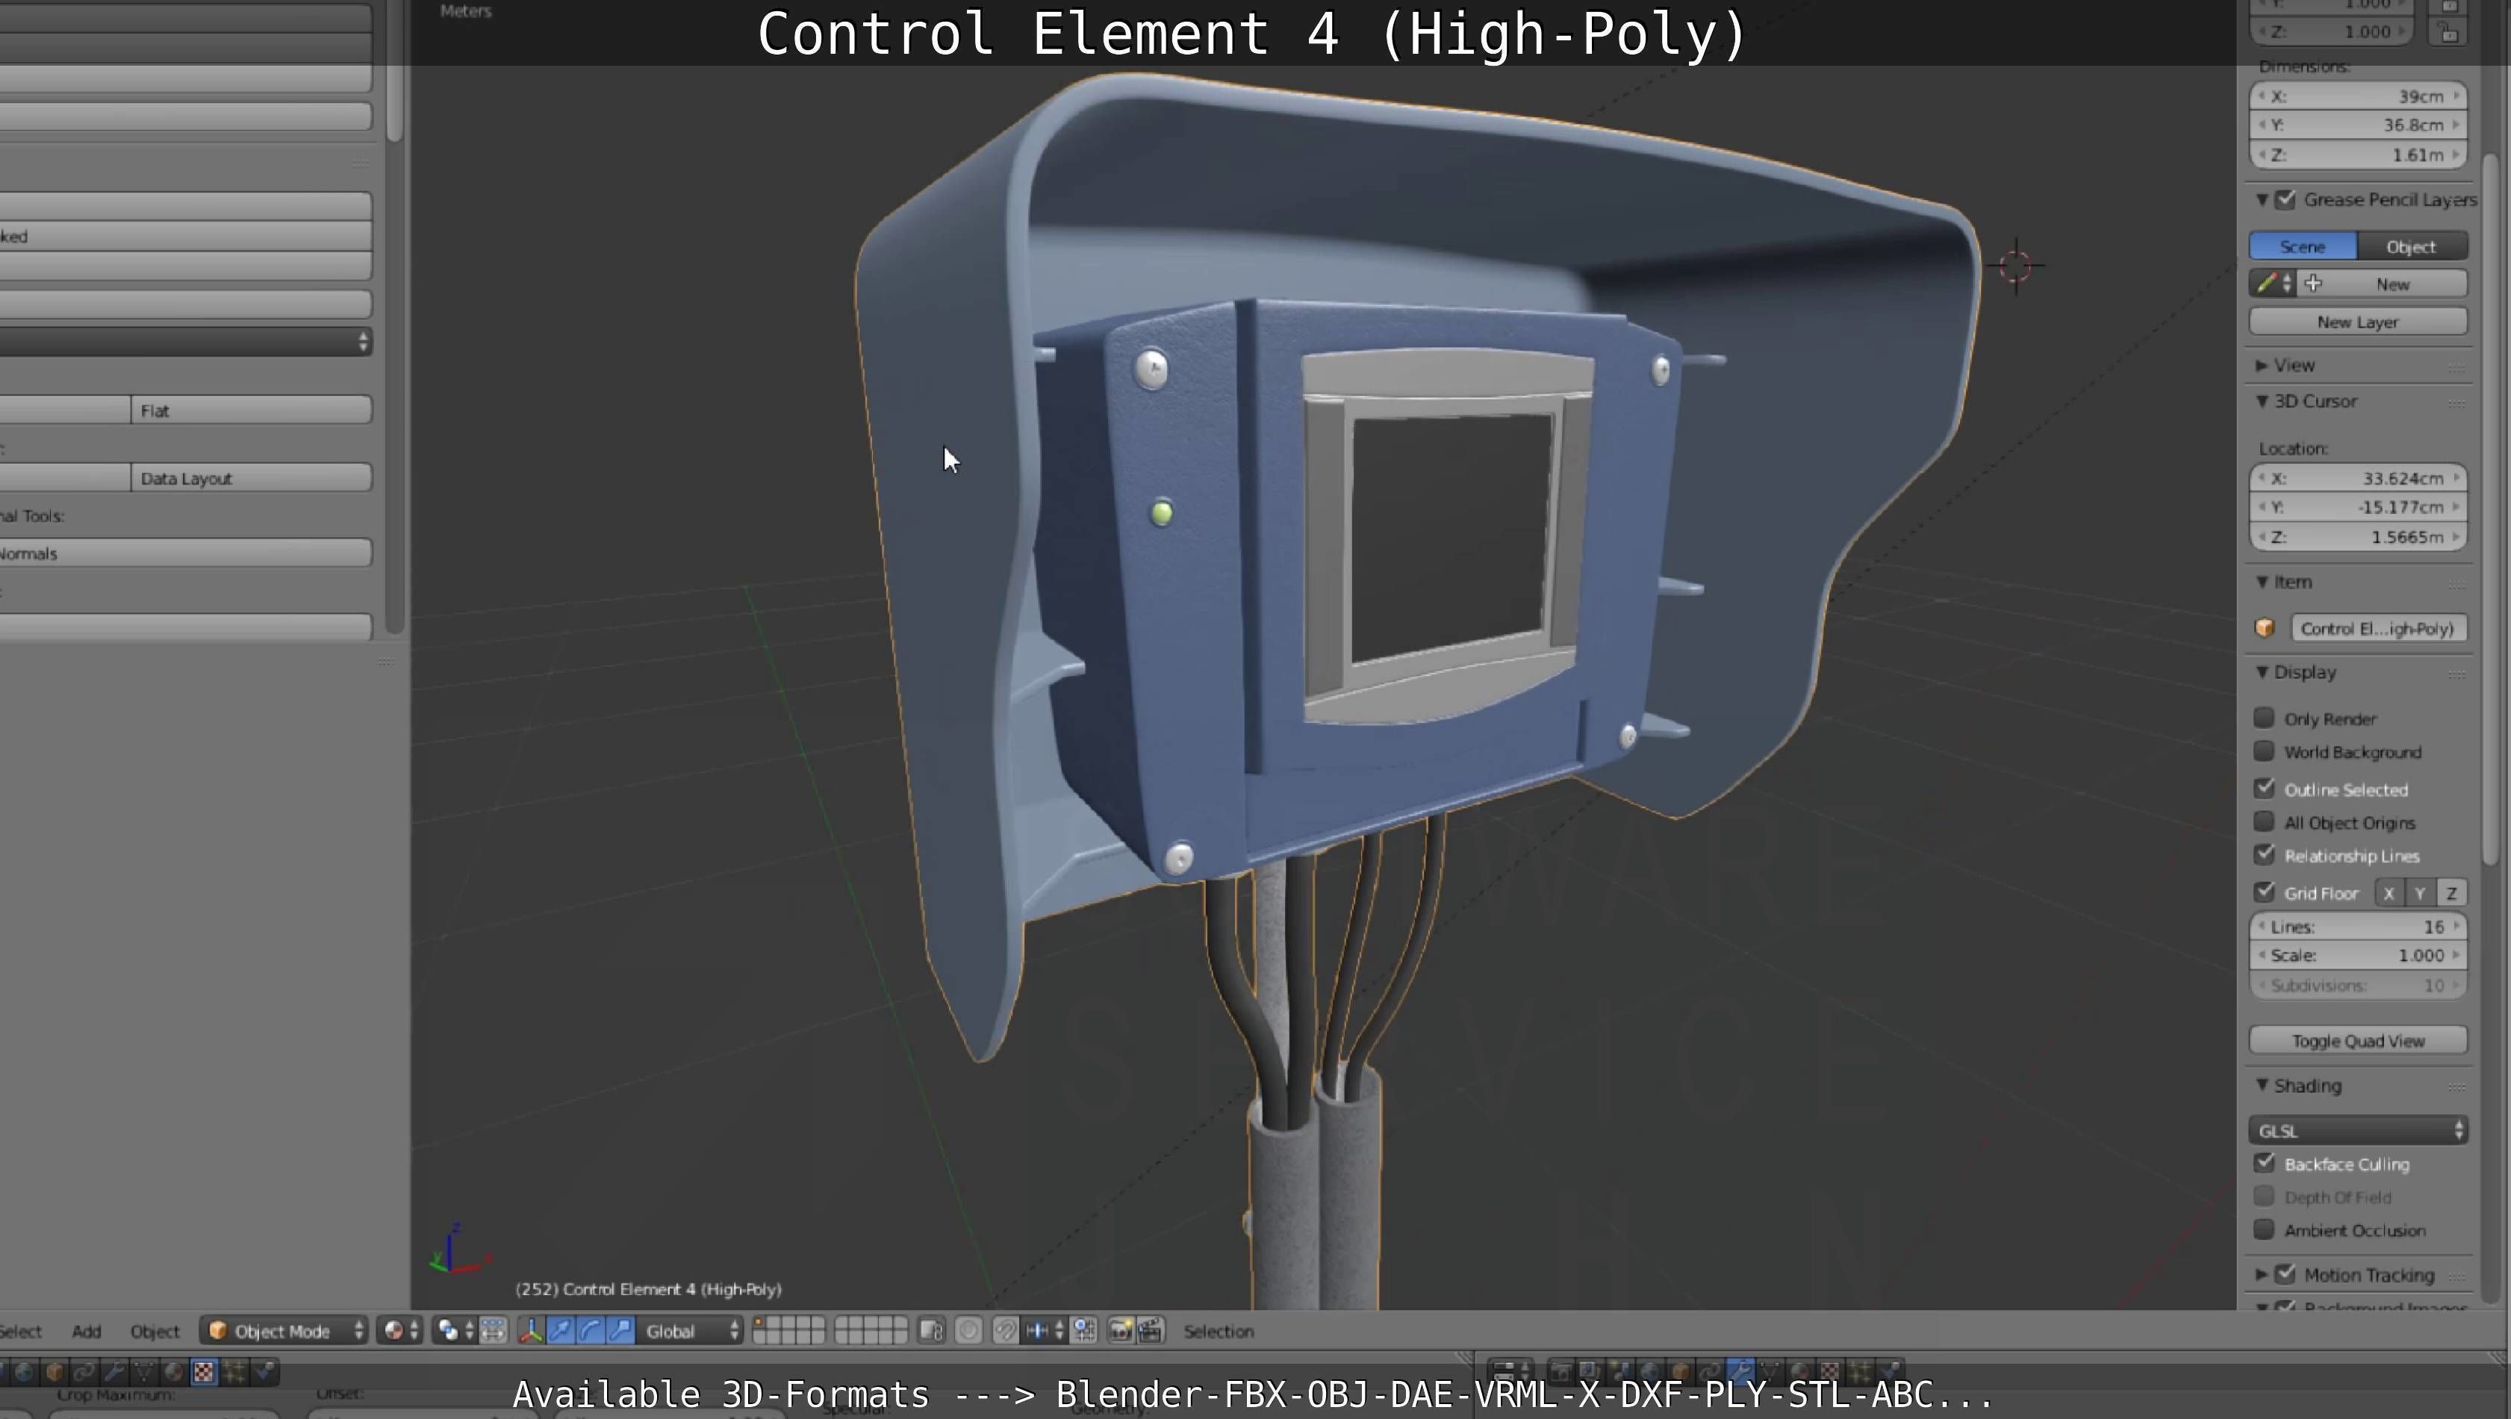Click the grid Lines value field
2511x1419 pixels.
(x=2358, y=927)
